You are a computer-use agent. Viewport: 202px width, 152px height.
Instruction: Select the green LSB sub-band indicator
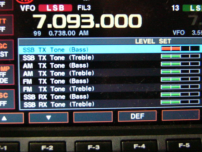click(192, 8)
